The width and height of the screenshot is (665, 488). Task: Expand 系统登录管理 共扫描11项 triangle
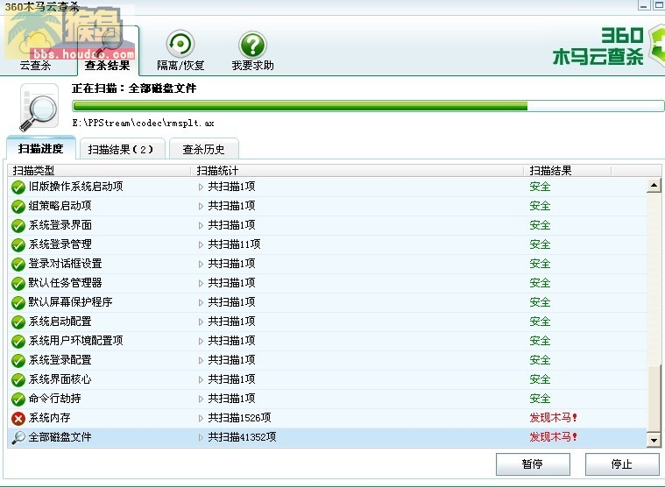pos(201,245)
